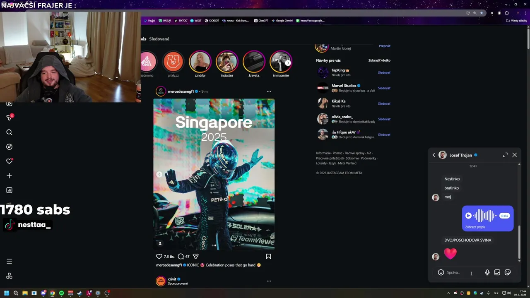The height and width of the screenshot is (298, 530).
Task: Open Instagram messages icon in sidebar
Action: [x=10, y=118]
